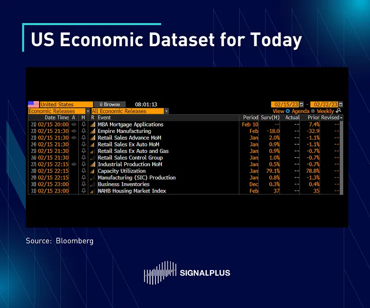Sort by the Event column header
370x308 pixels.
coord(104,118)
